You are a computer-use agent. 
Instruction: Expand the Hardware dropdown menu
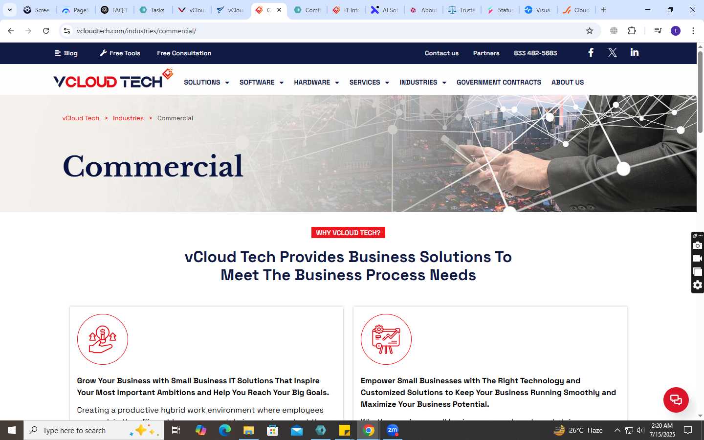(x=316, y=82)
